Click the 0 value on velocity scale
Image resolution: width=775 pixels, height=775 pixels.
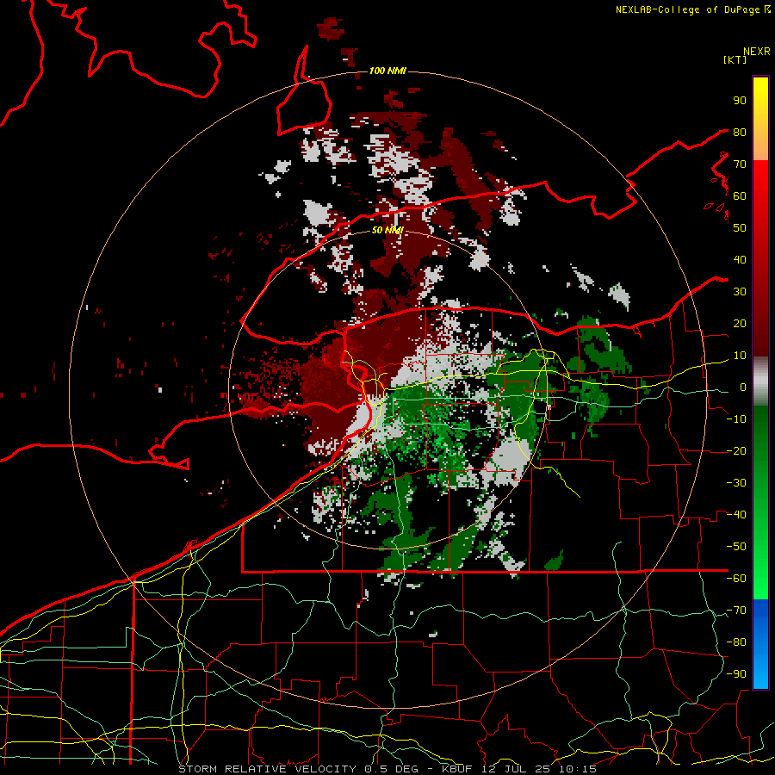[x=742, y=387]
